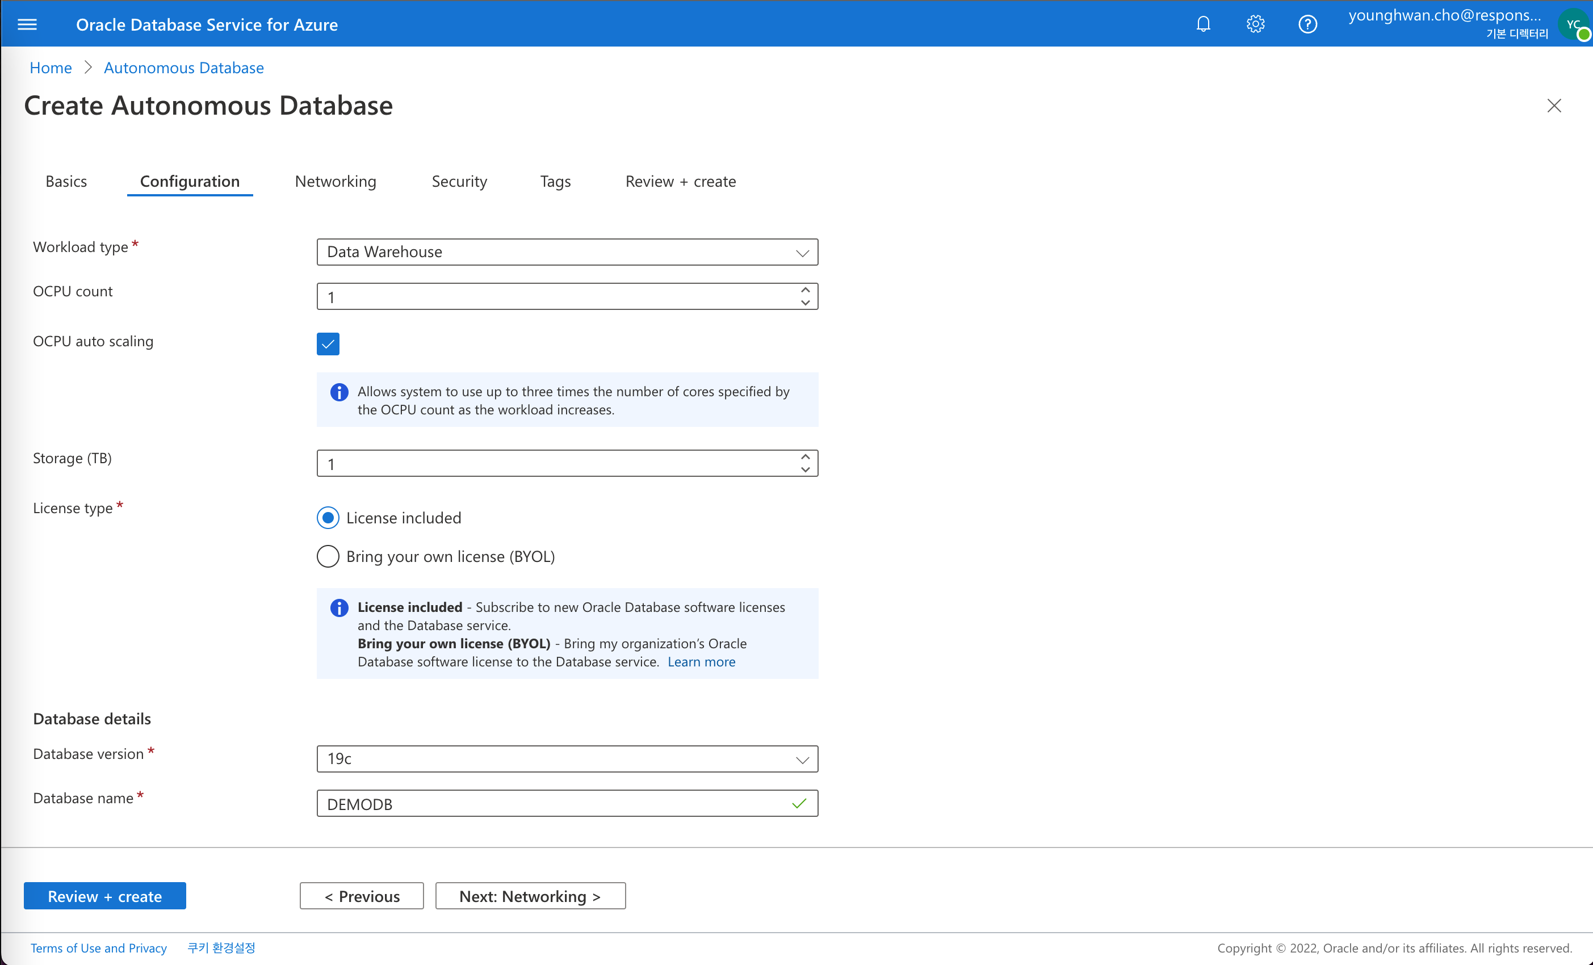
Task: Open the YC user avatar menu
Action: 1574,24
